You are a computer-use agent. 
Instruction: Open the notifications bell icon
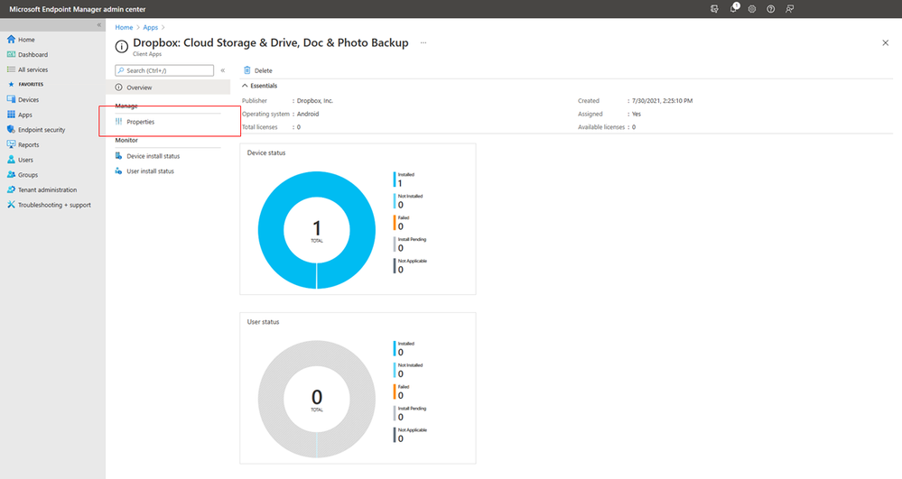[734, 8]
